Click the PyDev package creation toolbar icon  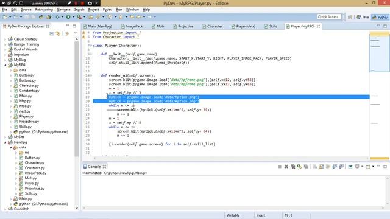click(49, 17)
